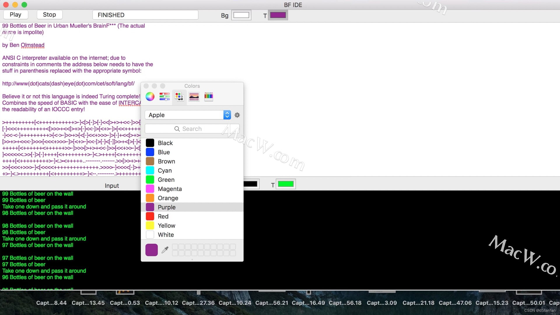Select Purple in the color list
Image resolution: width=560 pixels, height=315 pixels.
pyautogui.click(x=167, y=207)
